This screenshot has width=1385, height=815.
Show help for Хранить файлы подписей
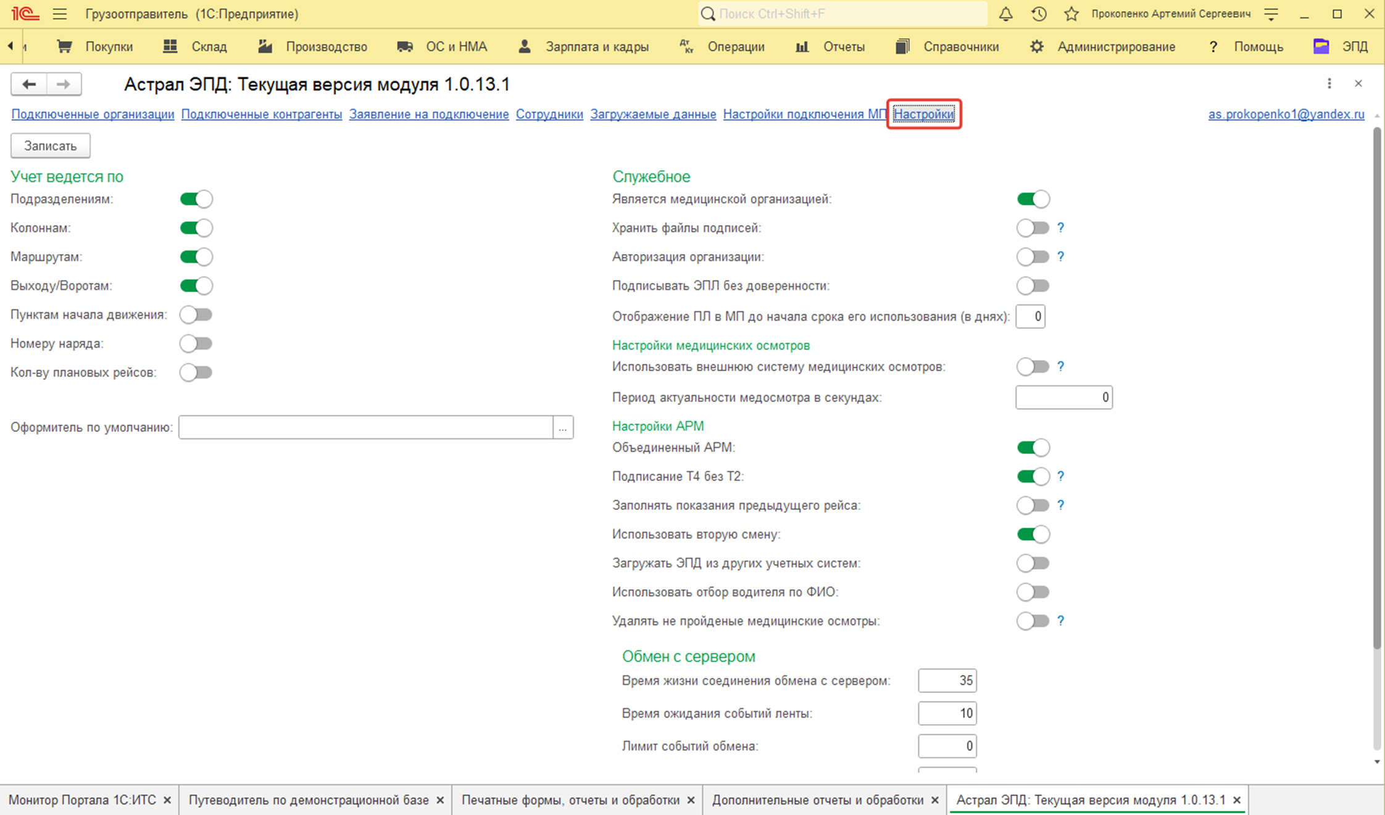(x=1060, y=227)
